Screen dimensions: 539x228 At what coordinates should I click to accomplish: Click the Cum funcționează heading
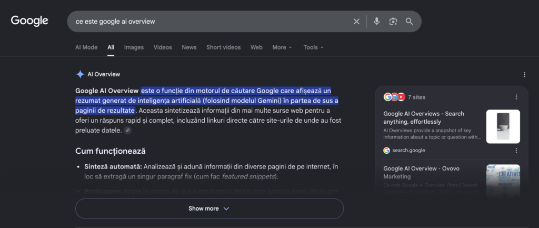111,151
